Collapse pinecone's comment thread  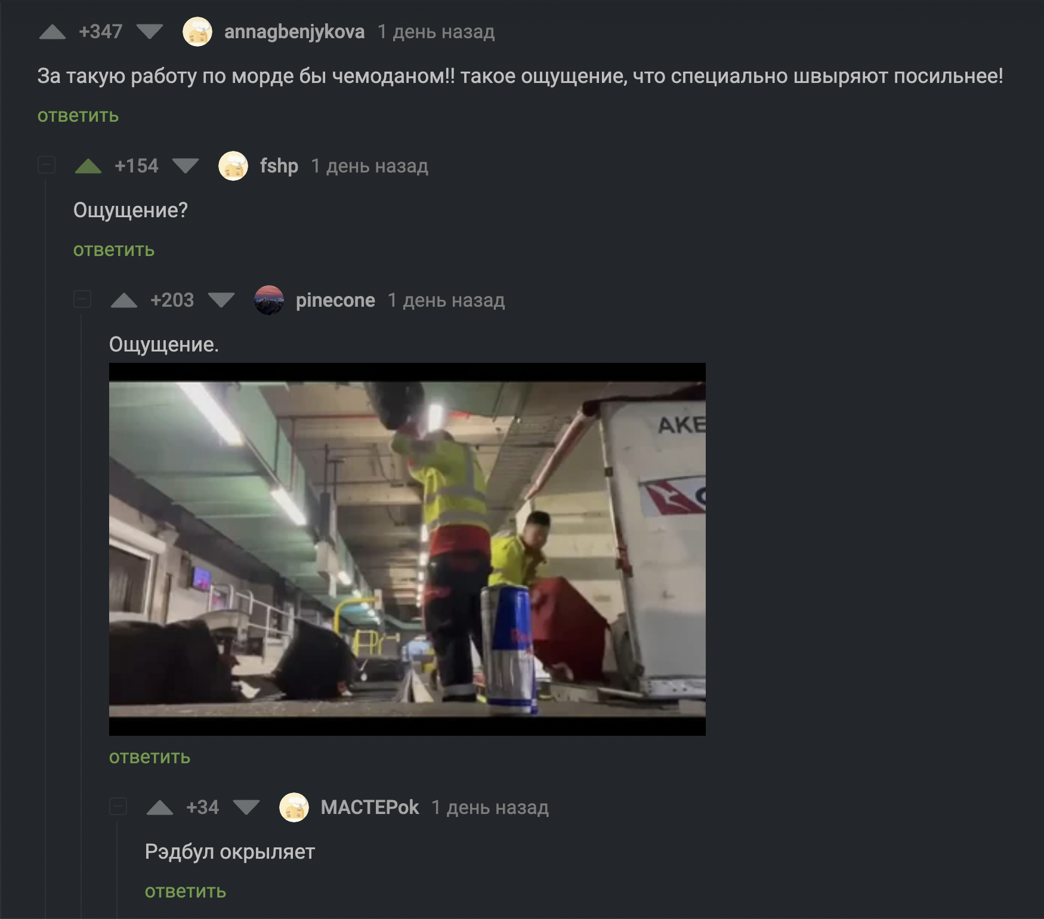click(x=82, y=300)
